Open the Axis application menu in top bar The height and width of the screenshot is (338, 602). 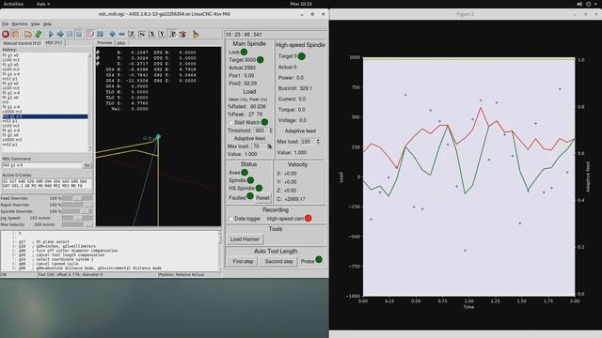[x=43, y=4]
